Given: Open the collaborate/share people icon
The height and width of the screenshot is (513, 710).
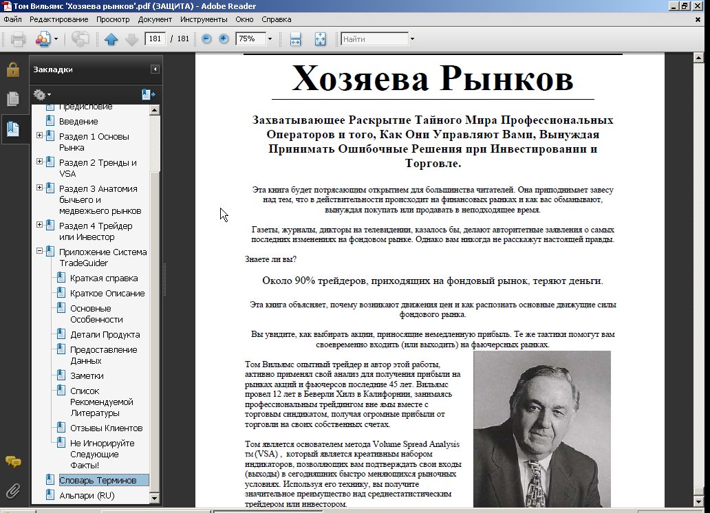Looking at the screenshot, I should 43,39.
